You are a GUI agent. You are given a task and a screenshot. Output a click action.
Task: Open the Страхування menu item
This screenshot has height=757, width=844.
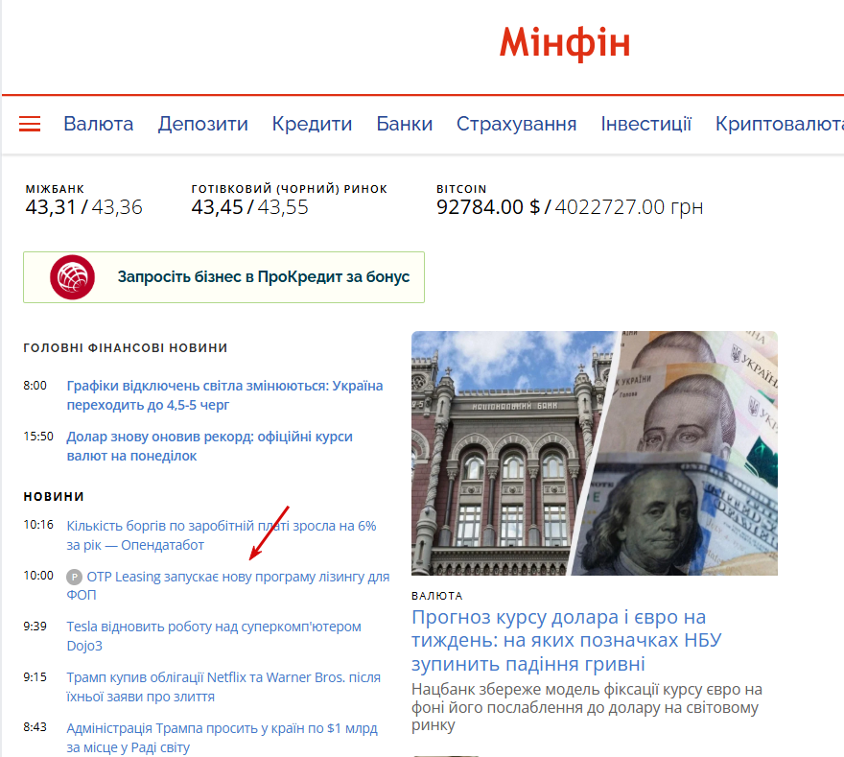click(x=517, y=124)
